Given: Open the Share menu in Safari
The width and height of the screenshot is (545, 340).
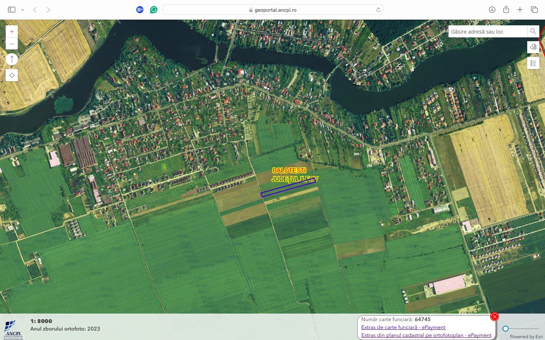Looking at the screenshot, I should (506, 10).
